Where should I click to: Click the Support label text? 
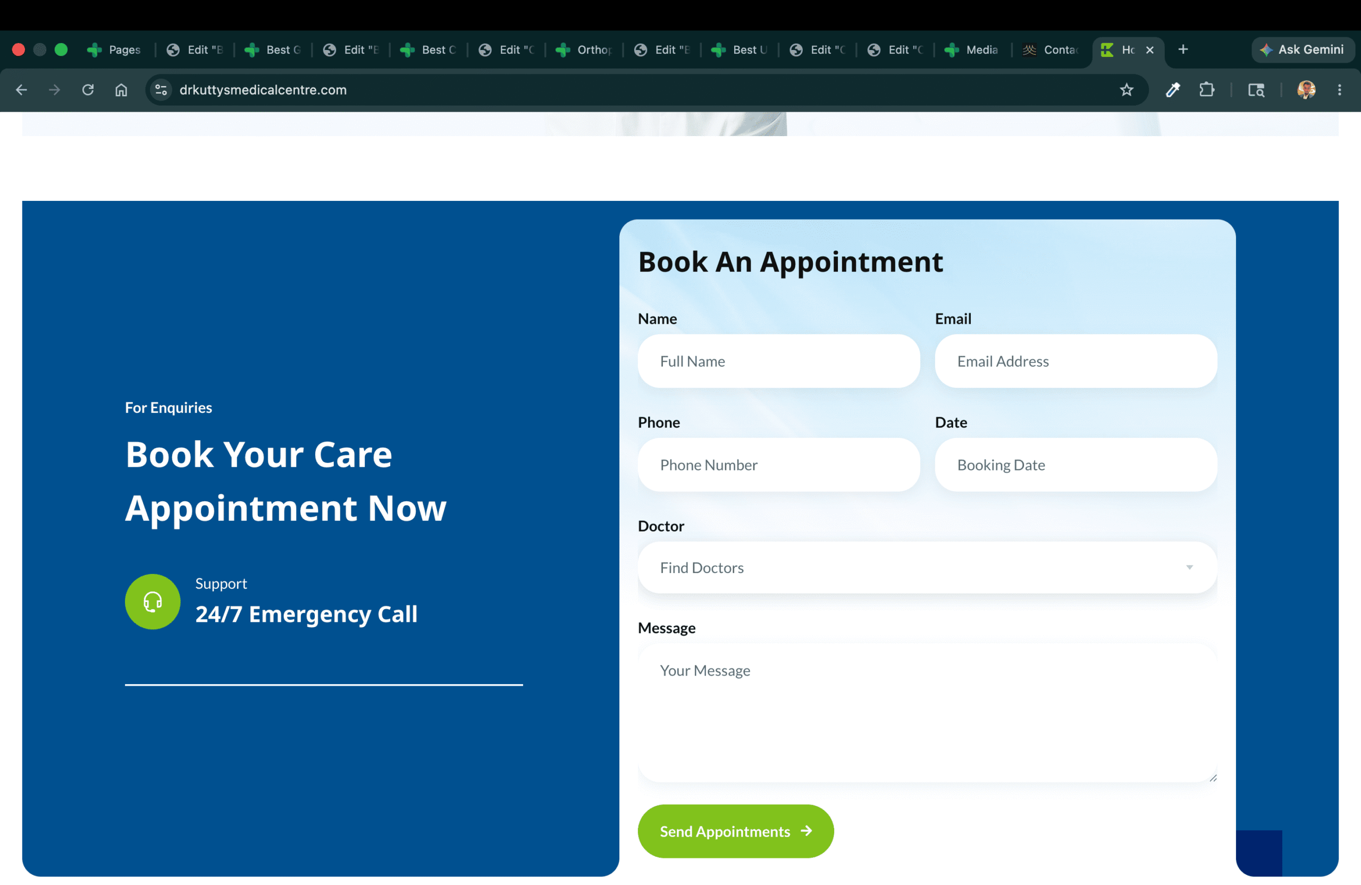click(x=221, y=584)
